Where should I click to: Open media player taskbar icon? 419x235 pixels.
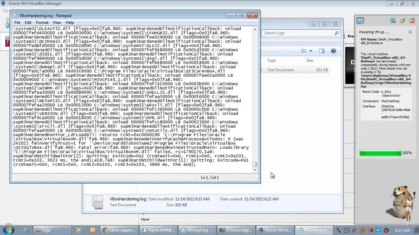click(79, 230)
